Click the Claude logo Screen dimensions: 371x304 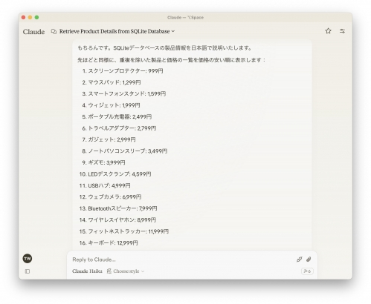pos(33,32)
